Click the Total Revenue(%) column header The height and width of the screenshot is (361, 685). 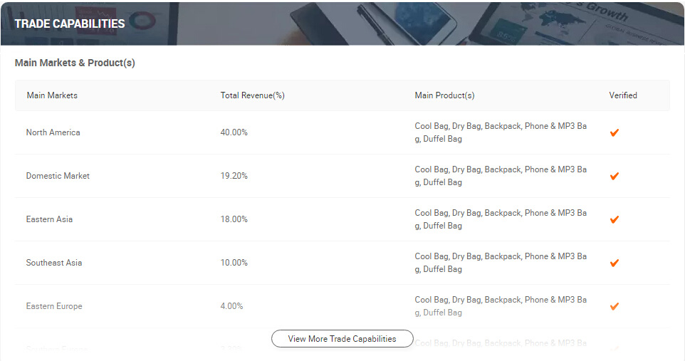coord(252,95)
